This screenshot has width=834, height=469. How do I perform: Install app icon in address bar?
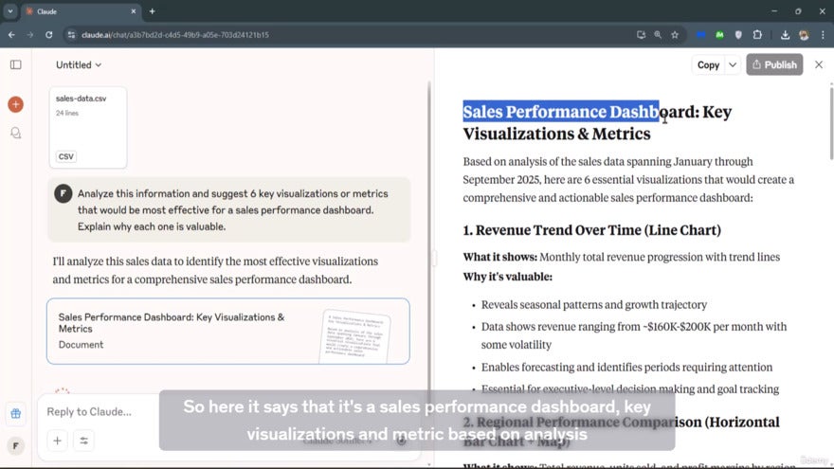(641, 34)
